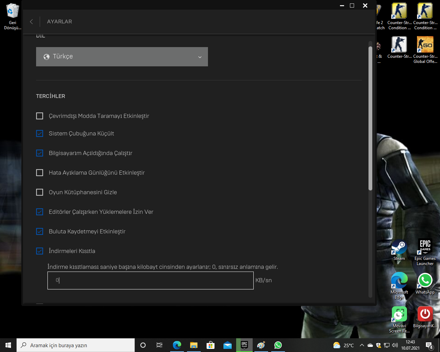Open Microsoft Edge from the taskbar
440x352 pixels.
pos(177,345)
